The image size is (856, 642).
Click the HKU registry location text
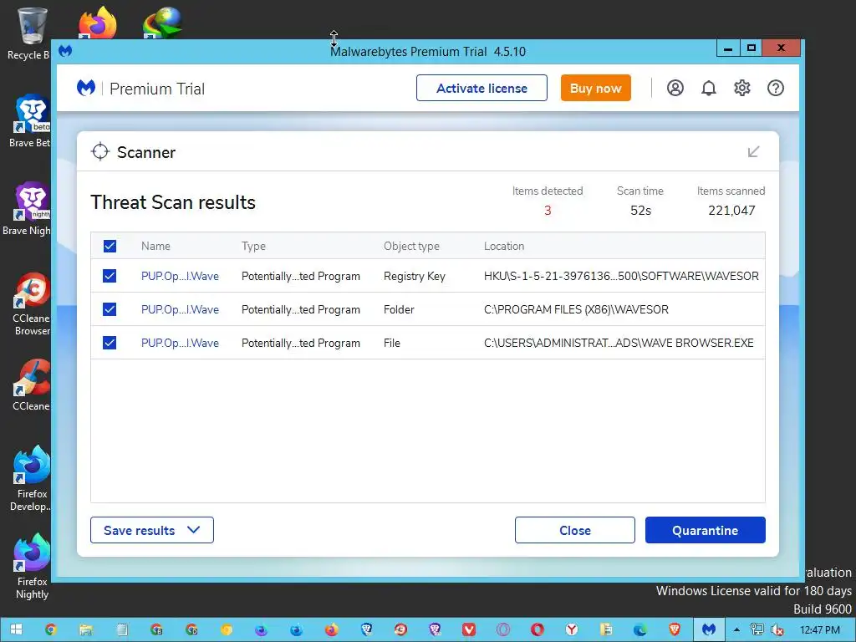point(621,276)
